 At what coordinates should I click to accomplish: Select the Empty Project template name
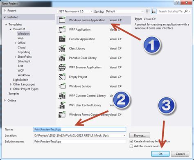(x=78, y=77)
